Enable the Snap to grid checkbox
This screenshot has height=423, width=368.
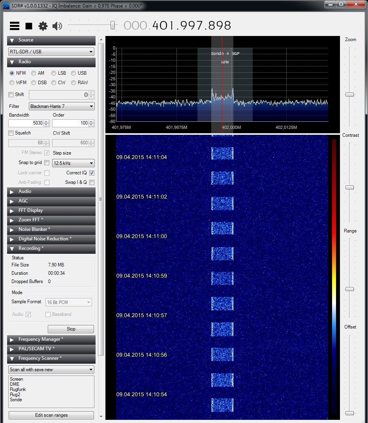47,163
